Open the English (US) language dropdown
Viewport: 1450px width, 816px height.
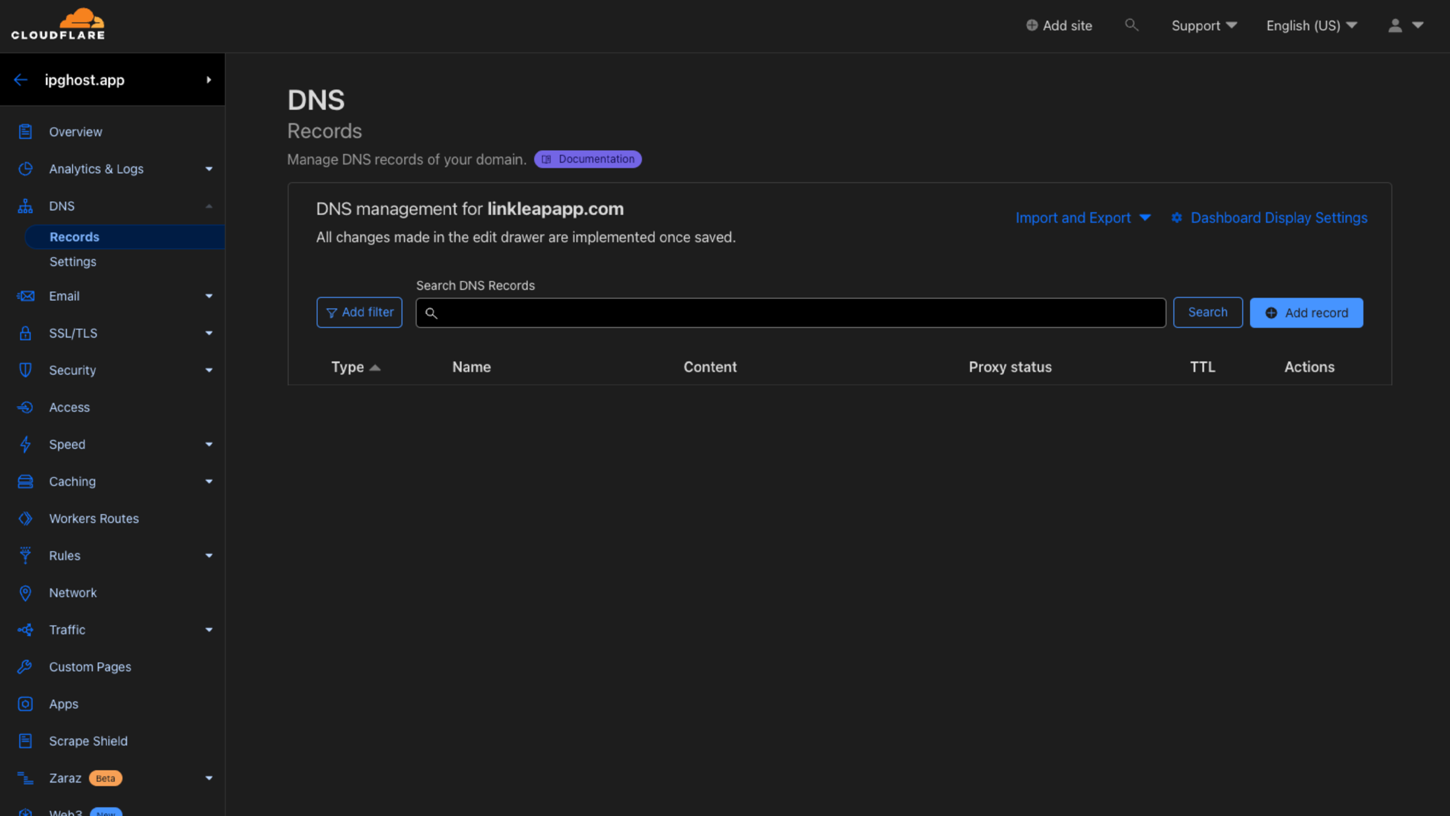tap(1311, 25)
